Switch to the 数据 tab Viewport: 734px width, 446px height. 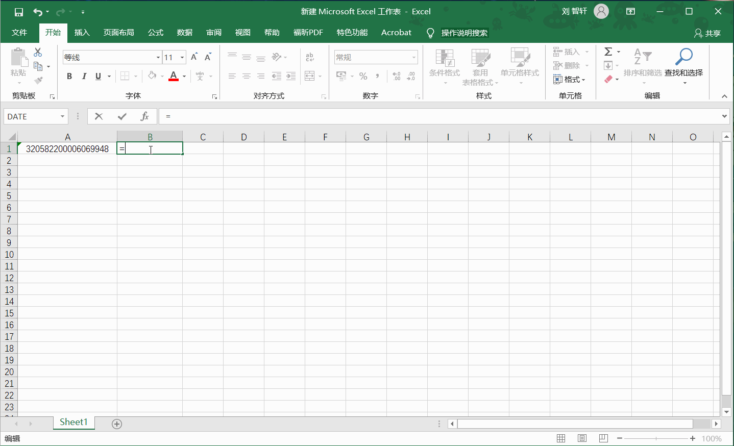point(184,33)
